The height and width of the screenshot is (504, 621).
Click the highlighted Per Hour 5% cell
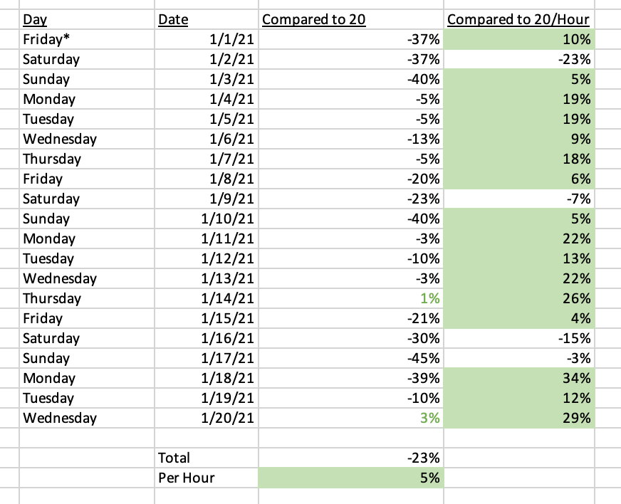(351, 478)
